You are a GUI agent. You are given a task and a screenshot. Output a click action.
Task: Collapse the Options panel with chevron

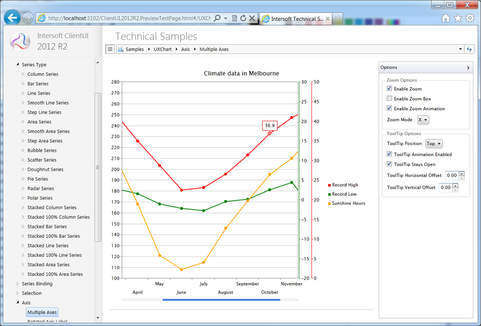pos(468,68)
